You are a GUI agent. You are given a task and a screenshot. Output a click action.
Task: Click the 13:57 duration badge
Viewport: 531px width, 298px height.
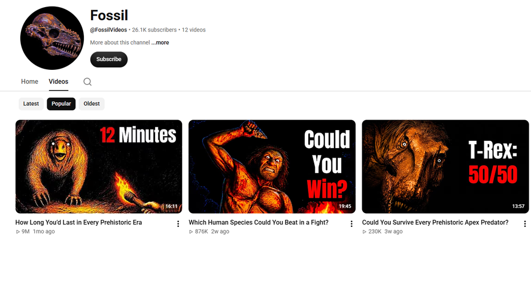pos(518,206)
